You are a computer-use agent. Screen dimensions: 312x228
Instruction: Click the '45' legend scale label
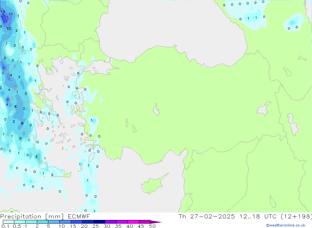[141, 226]
